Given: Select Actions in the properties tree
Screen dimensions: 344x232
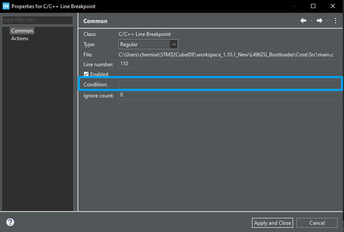Looking at the screenshot, I should [x=20, y=38].
